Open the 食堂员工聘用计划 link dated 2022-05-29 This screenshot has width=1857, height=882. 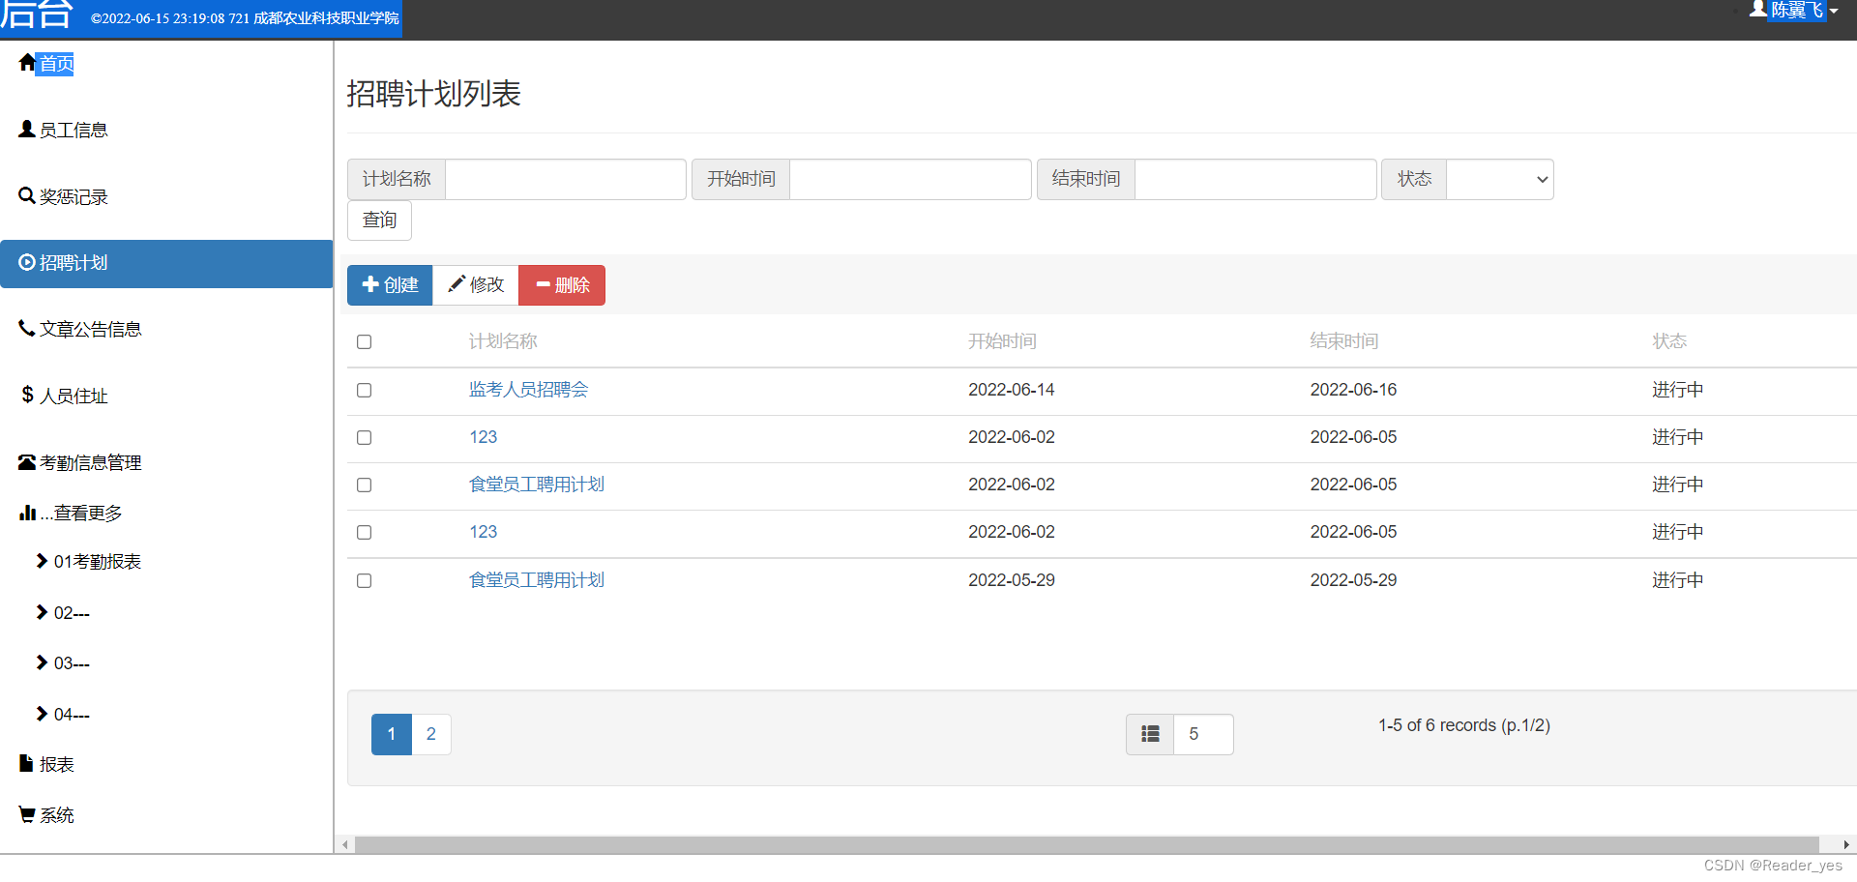coord(537,580)
